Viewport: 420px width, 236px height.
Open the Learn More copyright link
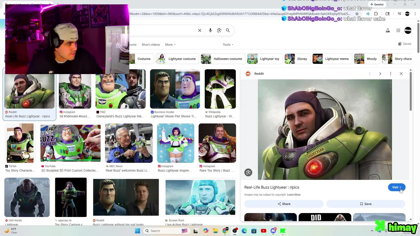click(294, 195)
